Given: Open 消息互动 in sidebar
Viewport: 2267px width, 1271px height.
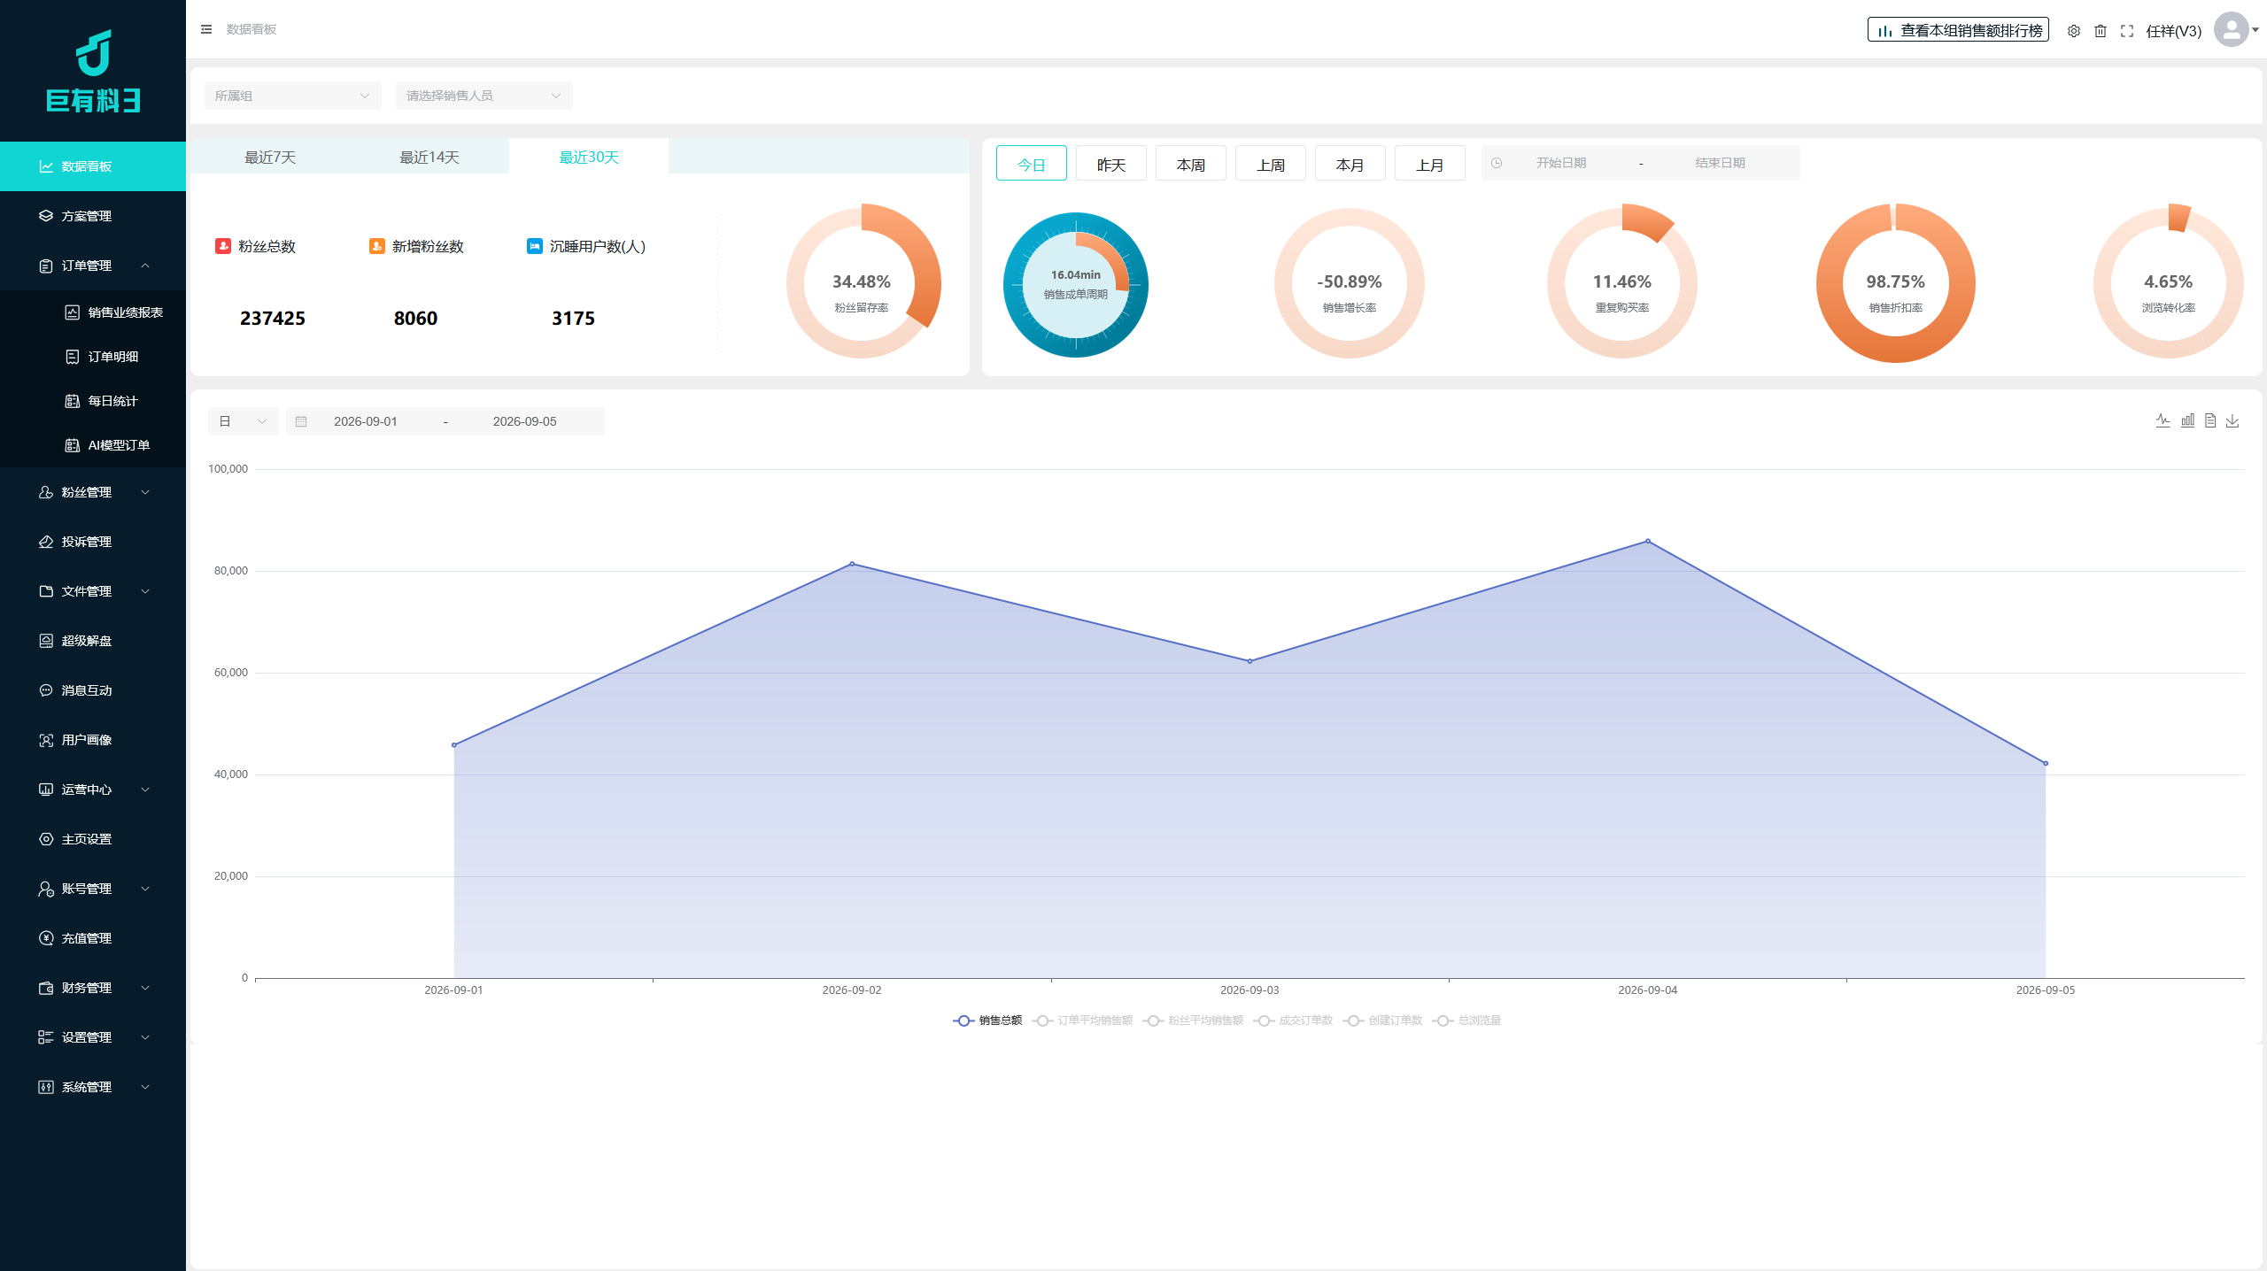Looking at the screenshot, I should (93, 690).
